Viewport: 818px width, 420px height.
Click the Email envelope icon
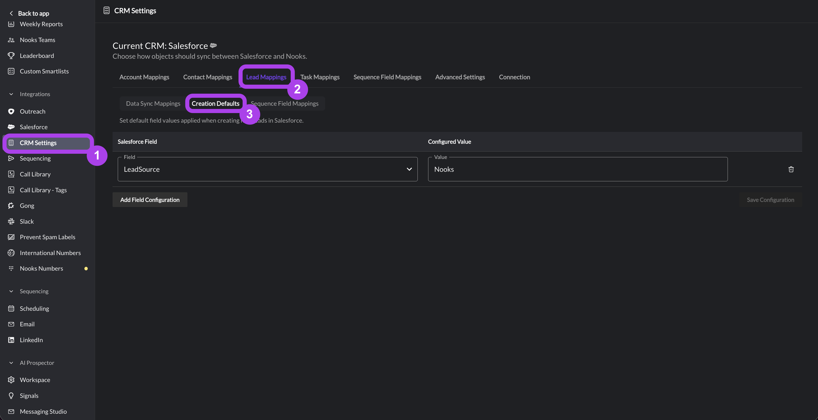[x=11, y=324]
